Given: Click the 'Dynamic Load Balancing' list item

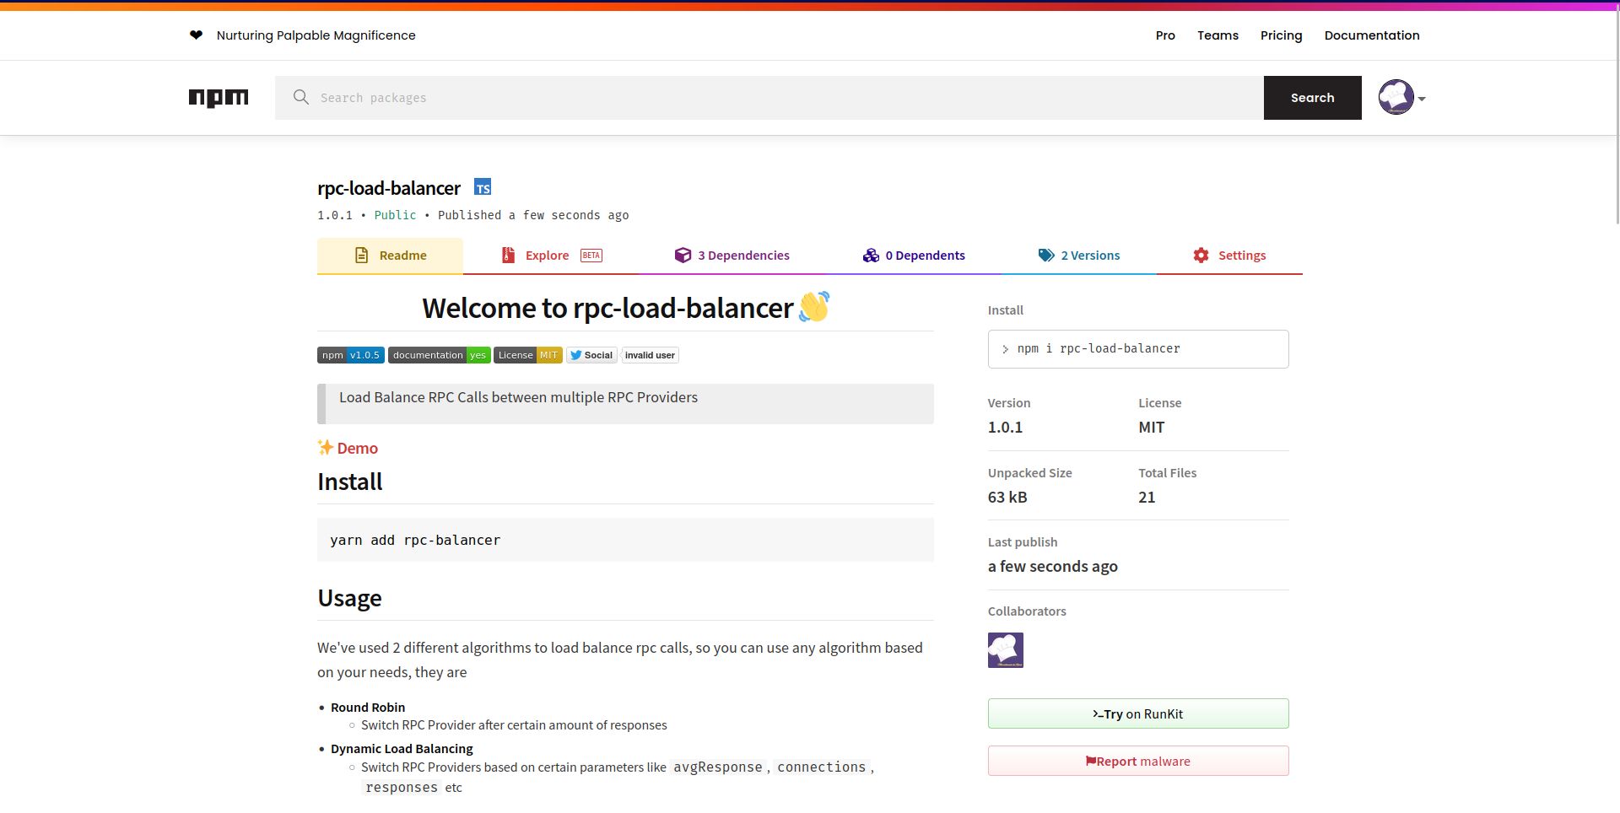Looking at the screenshot, I should pyautogui.click(x=402, y=749).
